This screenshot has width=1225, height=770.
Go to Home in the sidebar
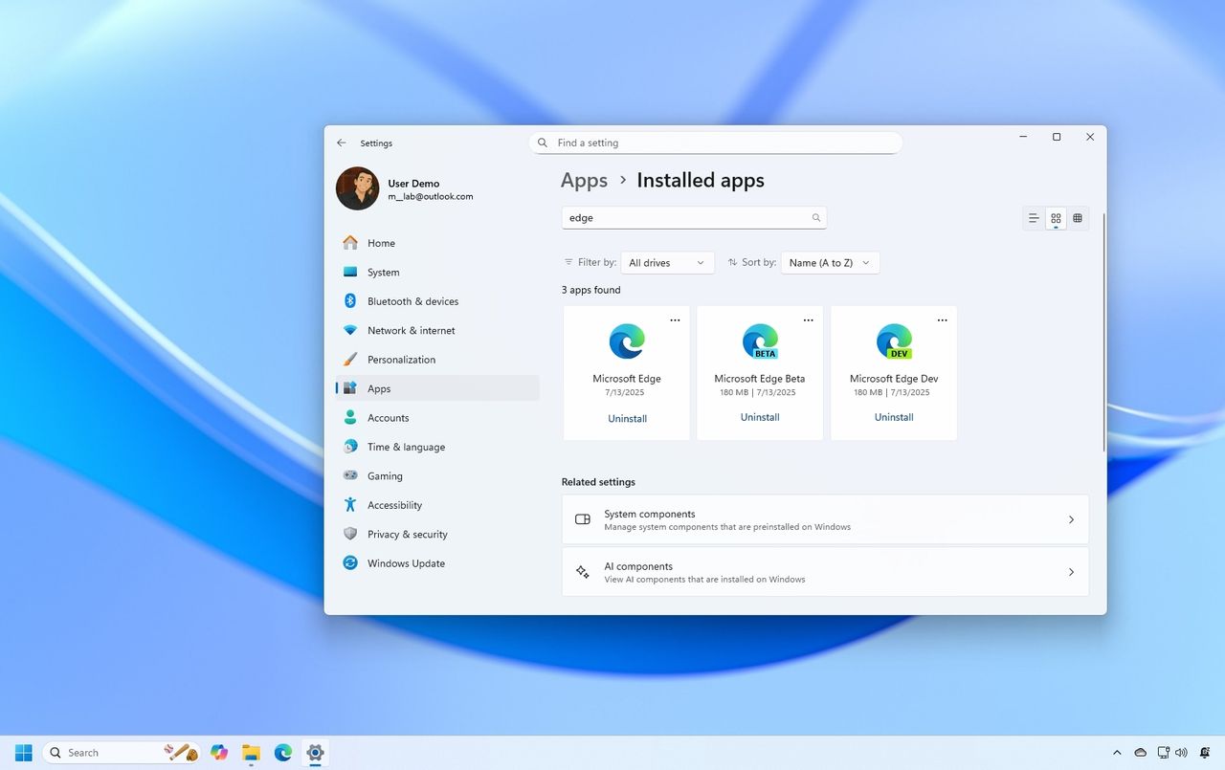pos(437,243)
